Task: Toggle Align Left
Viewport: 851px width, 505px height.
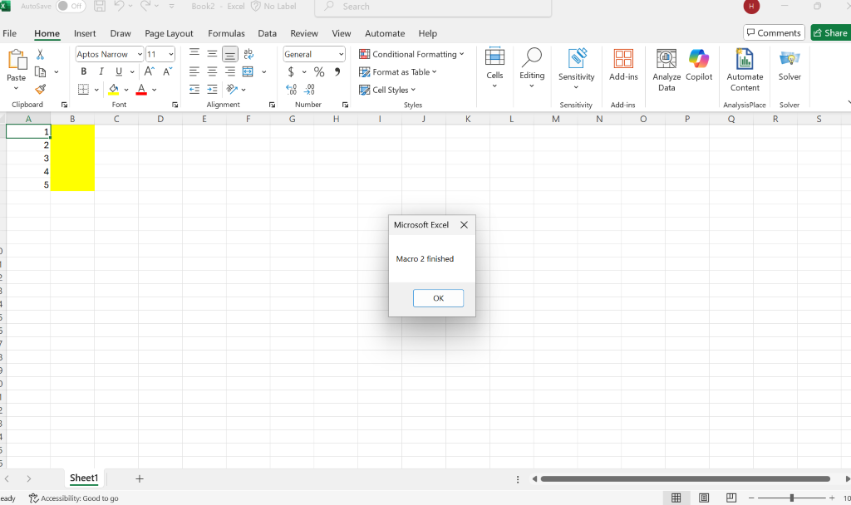Action: (194, 71)
